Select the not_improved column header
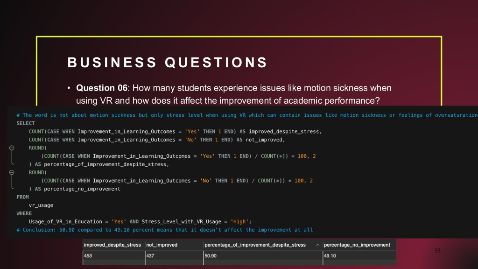This screenshot has height=269, width=478. click(162, 245)
